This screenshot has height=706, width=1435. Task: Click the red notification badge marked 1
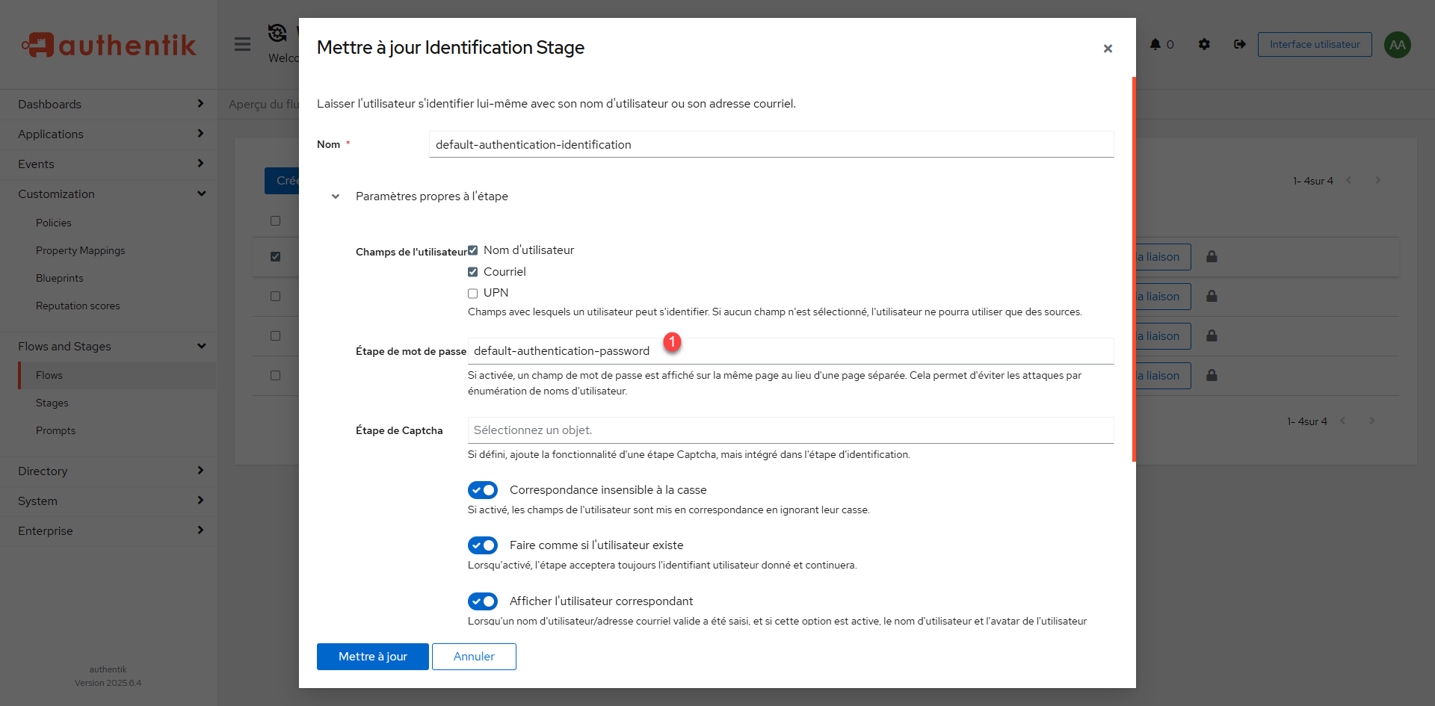point(672,341)
